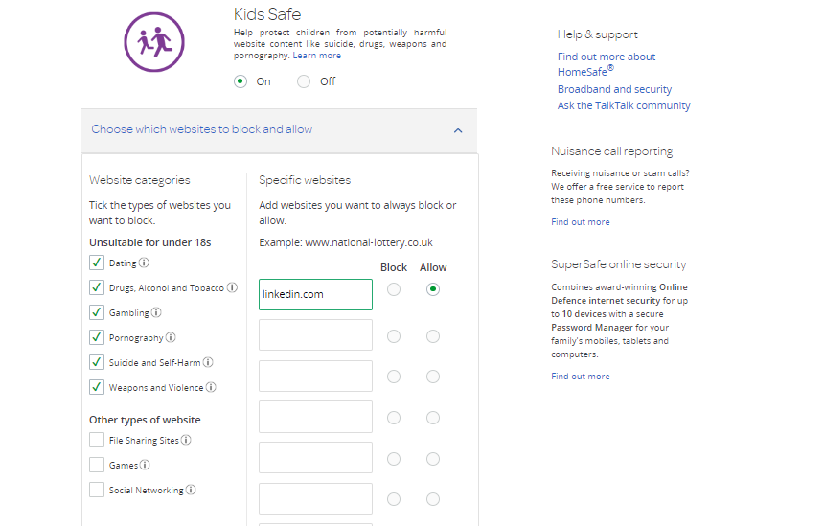Click the File Sharing Sites info icon
824x526 pixels.
(186, 441)
